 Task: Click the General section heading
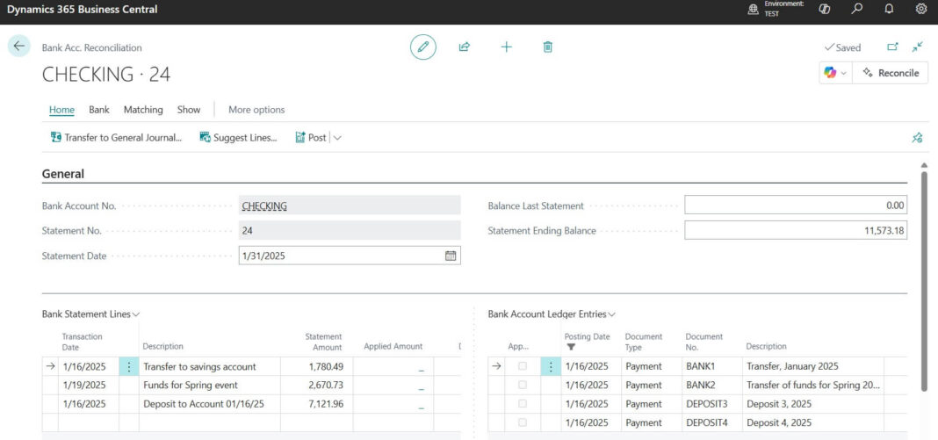(63, 174)
